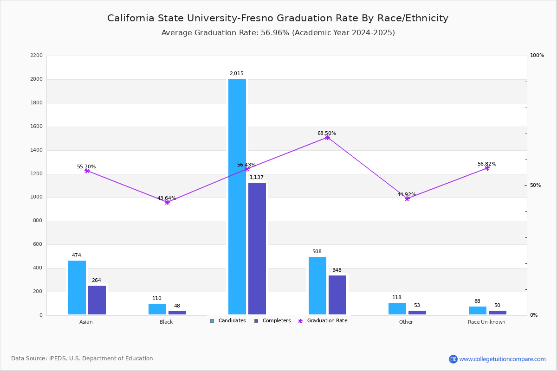The height and width of the screenshot is (371, 557).
Task: Click the CTC logo icon
Action: coord(453,359)
